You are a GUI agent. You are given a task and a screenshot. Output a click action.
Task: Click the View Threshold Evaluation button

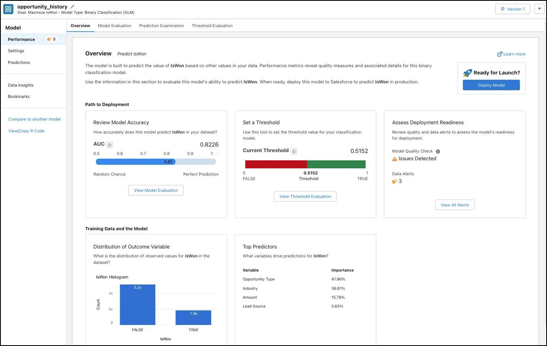click(x=305, y=196)
